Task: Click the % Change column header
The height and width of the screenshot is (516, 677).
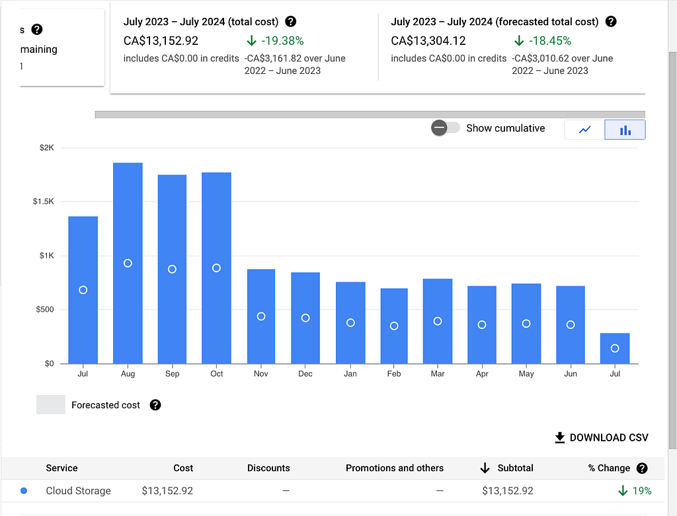Action: tap(609, 468)
